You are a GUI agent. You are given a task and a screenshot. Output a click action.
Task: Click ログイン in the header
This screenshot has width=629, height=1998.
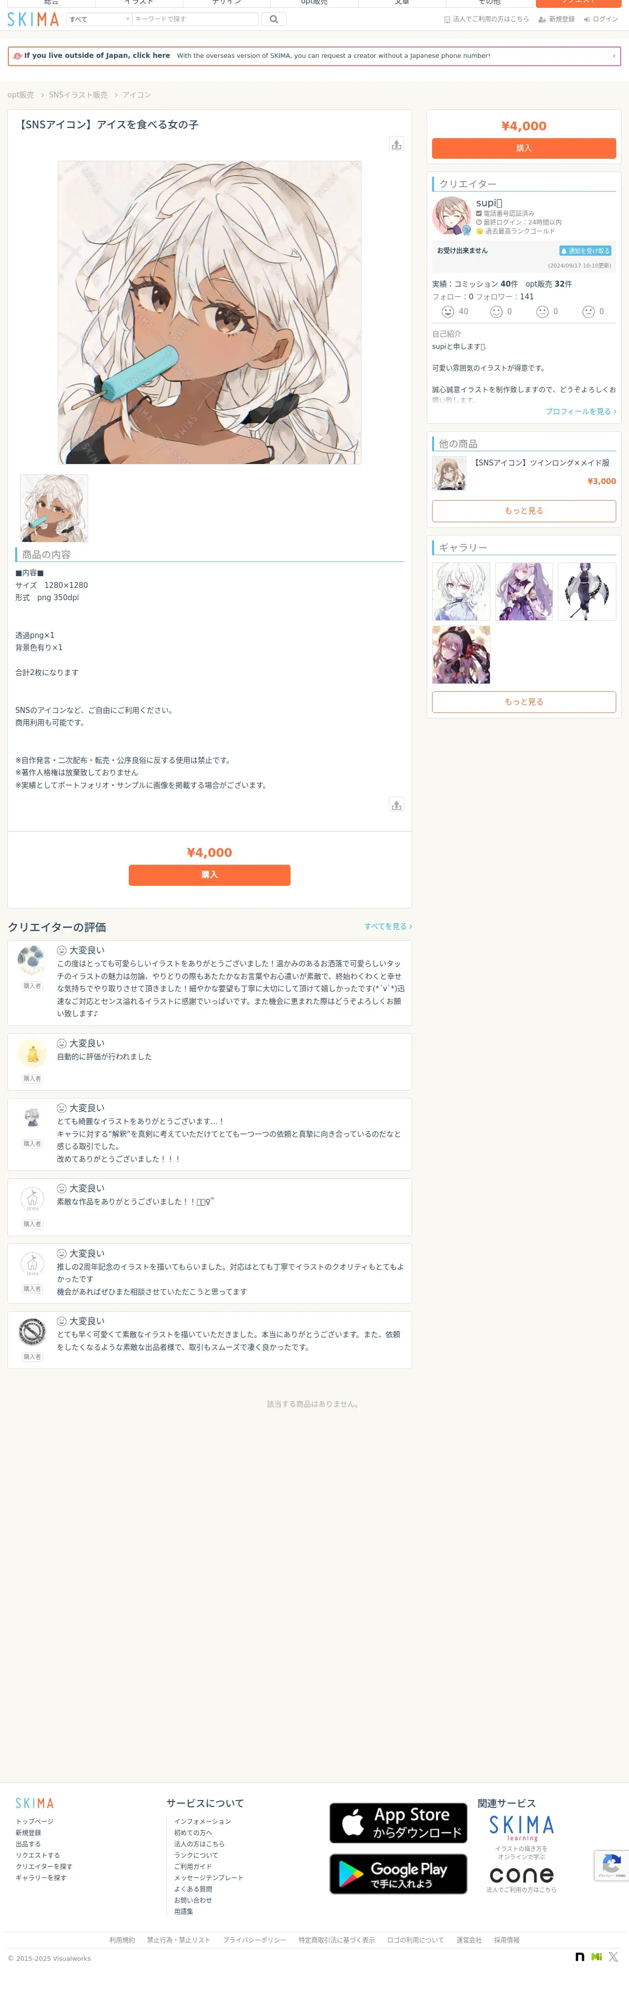coord(601,20)
